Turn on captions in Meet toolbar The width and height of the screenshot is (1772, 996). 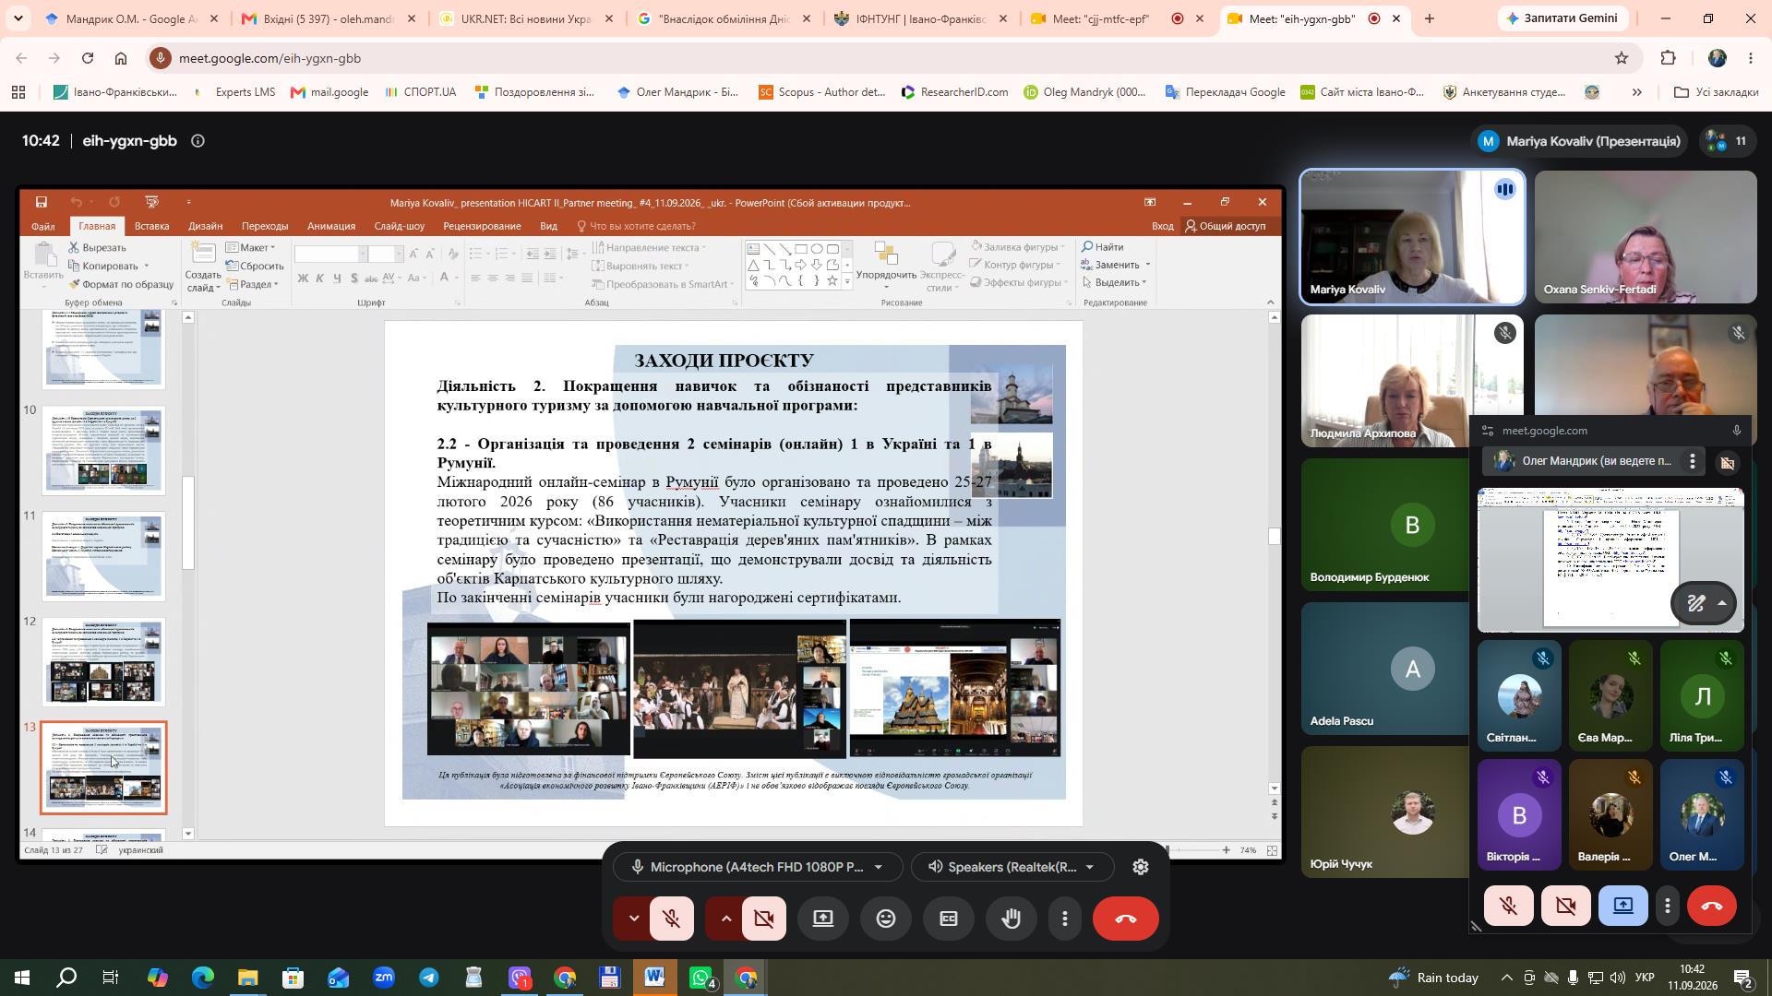tap(949, 919)
